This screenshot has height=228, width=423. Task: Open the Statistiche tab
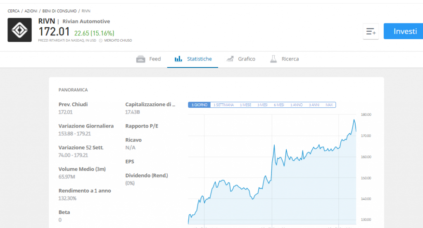[192, 59]
